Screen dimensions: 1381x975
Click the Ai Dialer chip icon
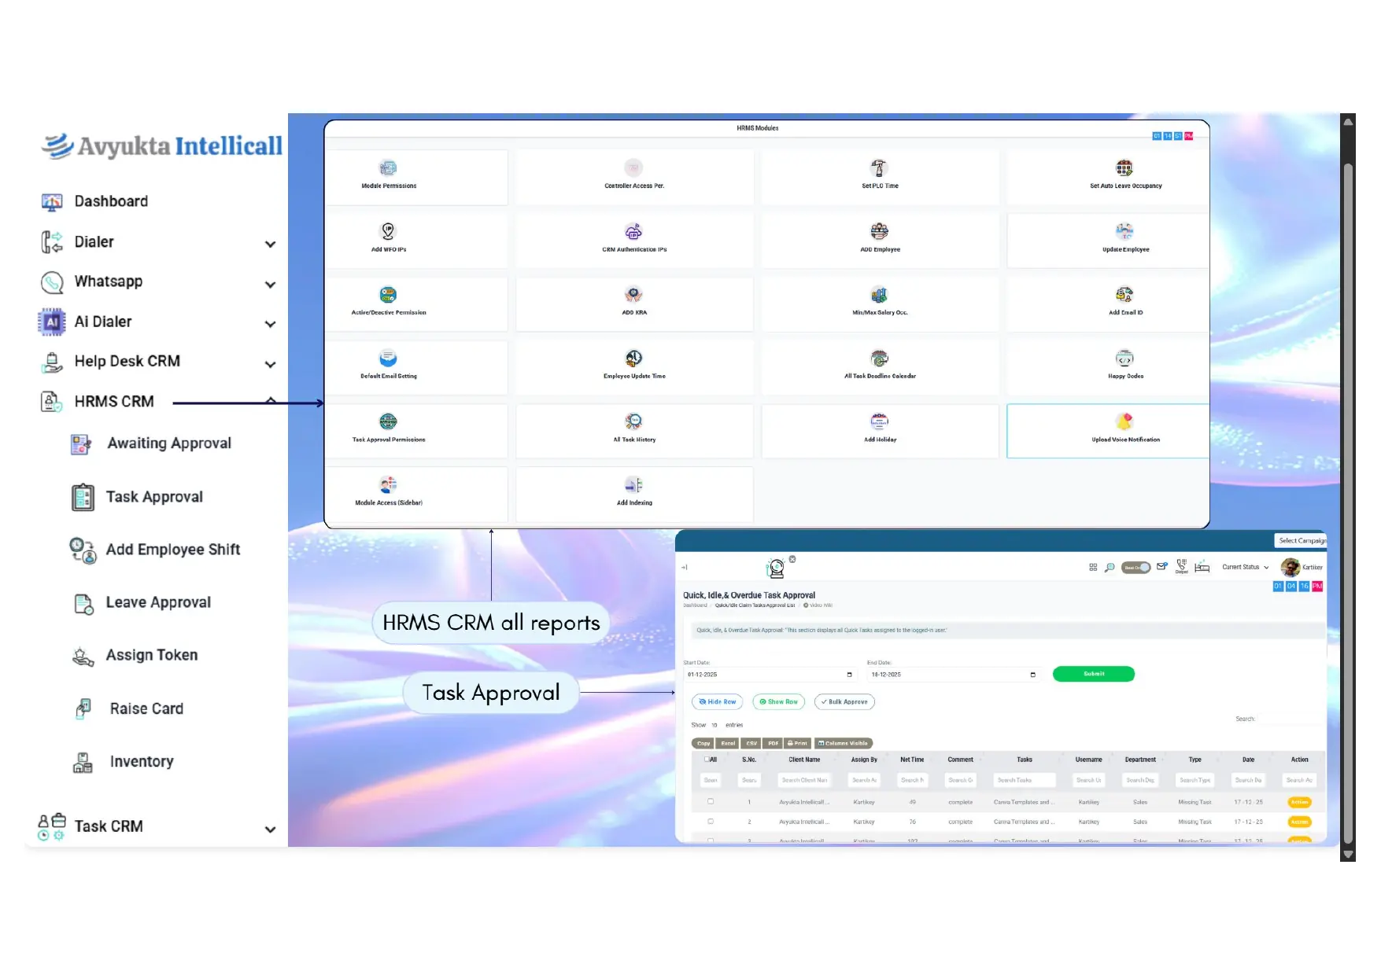point(52,322)
